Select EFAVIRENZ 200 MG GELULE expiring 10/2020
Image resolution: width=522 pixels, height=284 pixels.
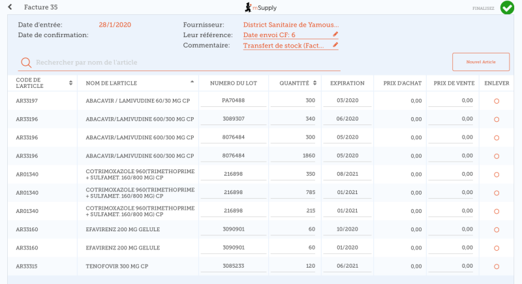point(123,229)
